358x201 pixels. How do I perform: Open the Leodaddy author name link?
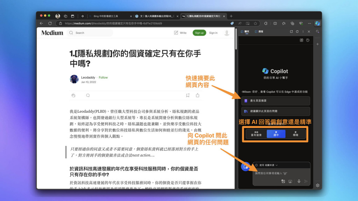tap(88, 77)
